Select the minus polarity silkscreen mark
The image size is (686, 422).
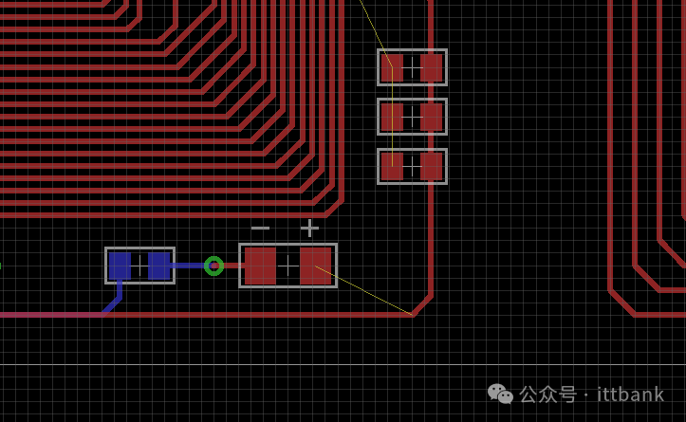coord(260,229)
